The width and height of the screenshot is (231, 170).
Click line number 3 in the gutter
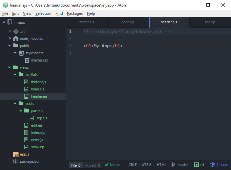coord(70,46)
